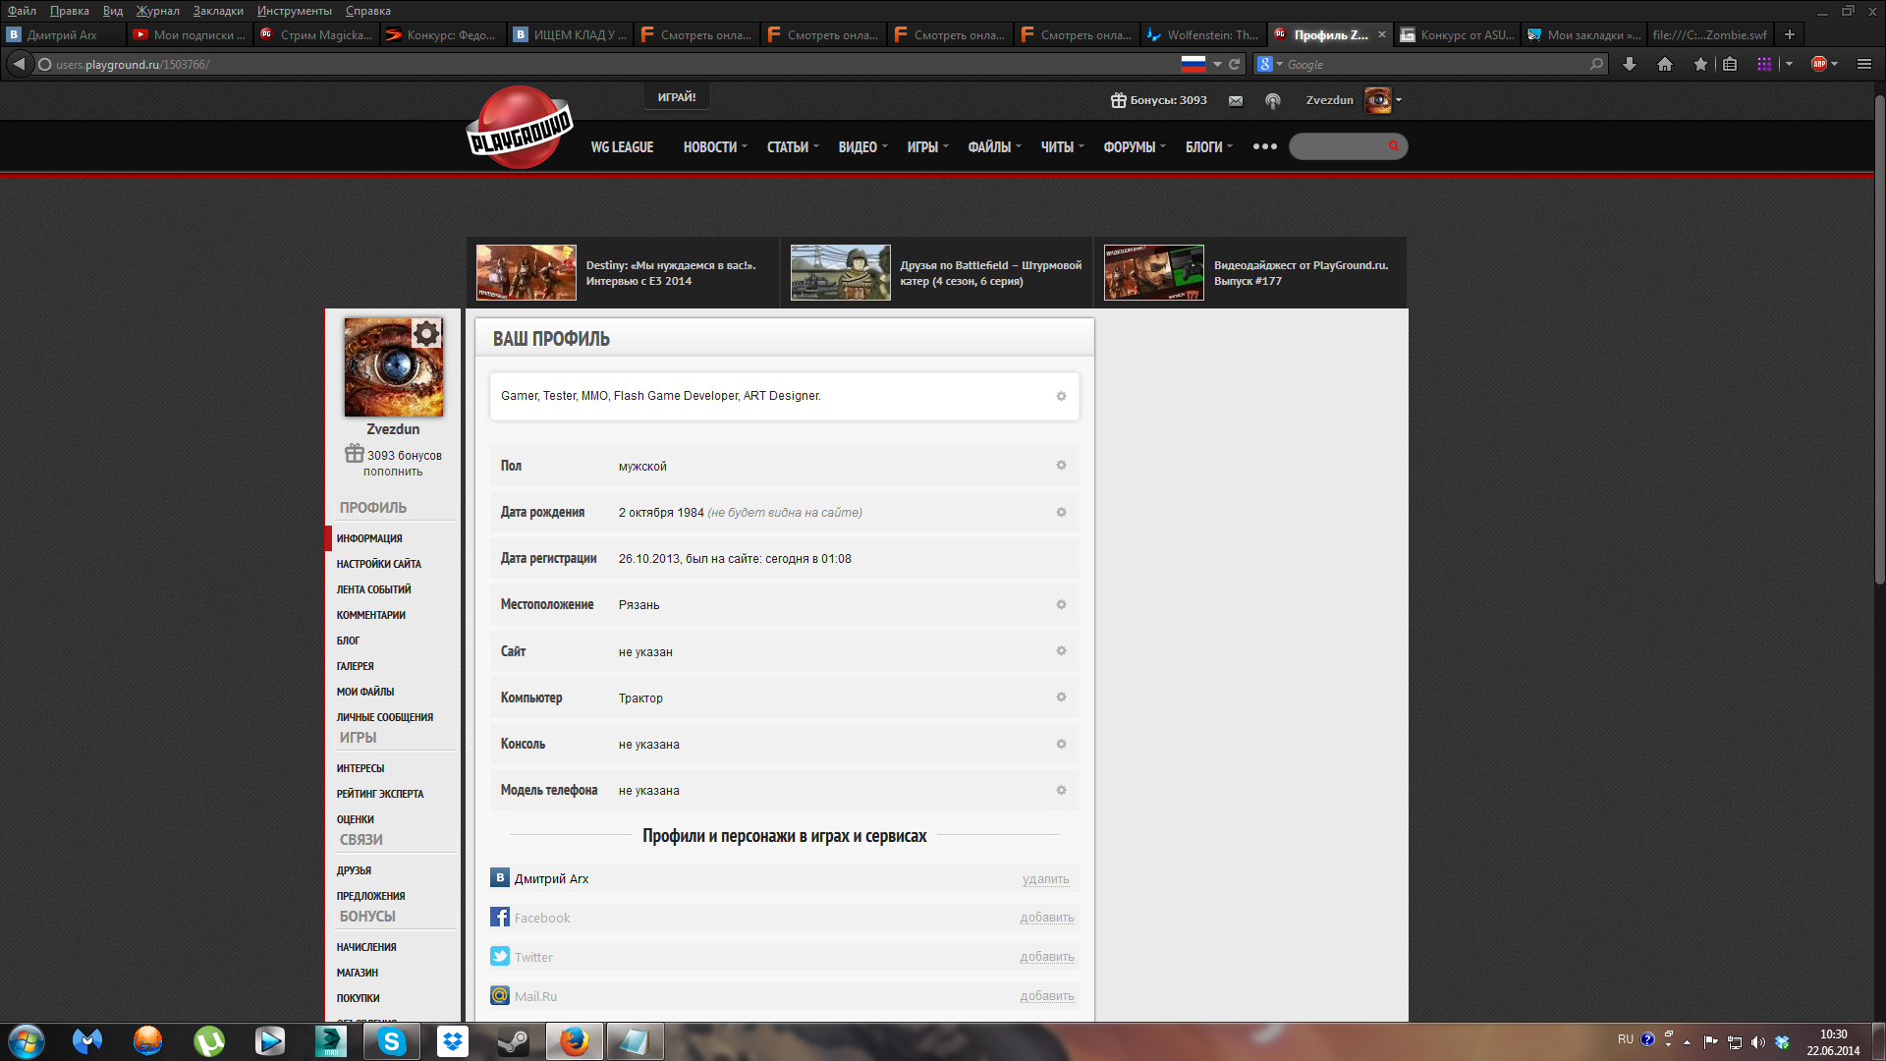This screenshot has width=1886, height=1061.
Task: Click удалить link for Дмитрий Arx
Action: tap(1045, 879)
